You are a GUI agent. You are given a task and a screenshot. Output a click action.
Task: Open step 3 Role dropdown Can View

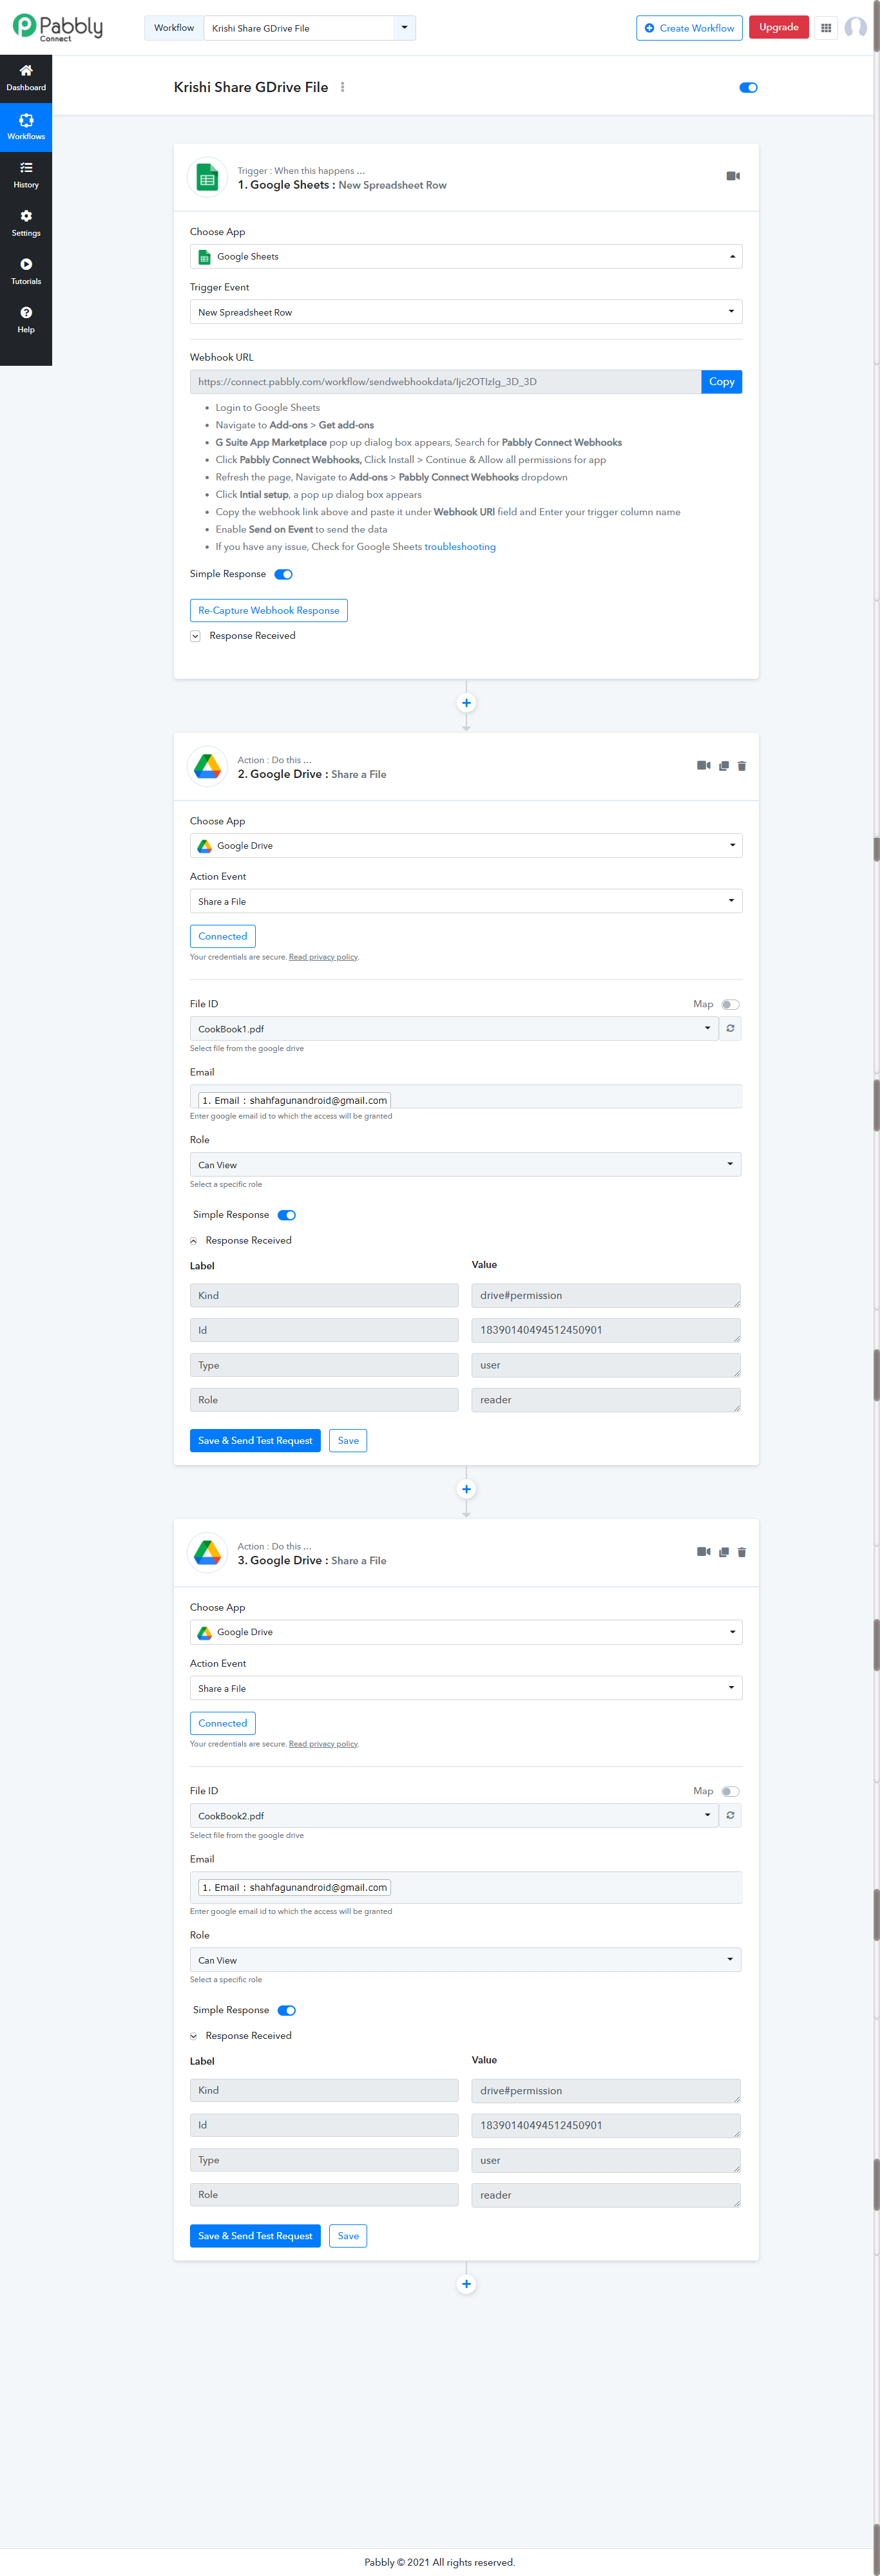pyautogui.click(x=466, y=1960)
